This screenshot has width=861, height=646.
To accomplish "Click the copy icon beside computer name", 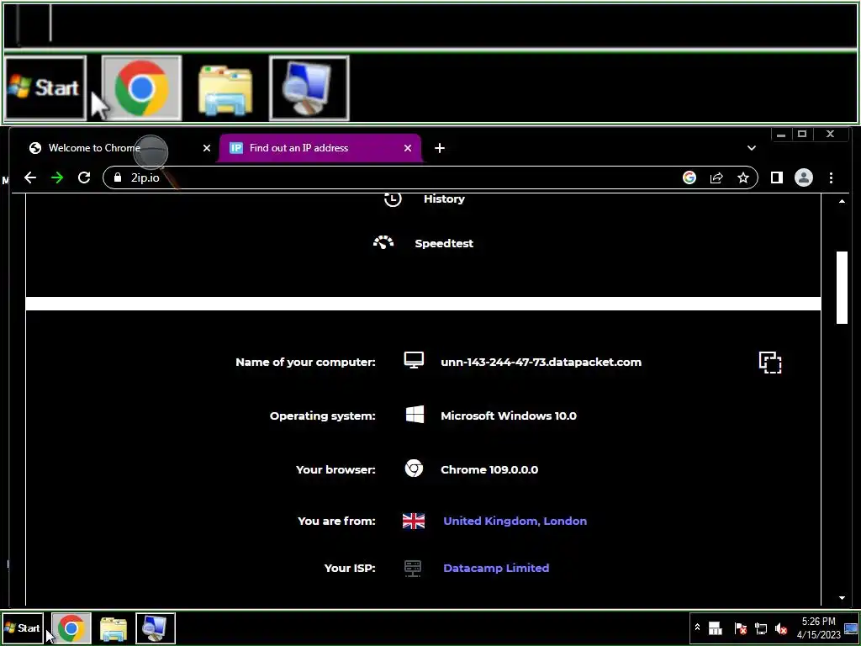I will pyautogui.click(x=770, y=363).
